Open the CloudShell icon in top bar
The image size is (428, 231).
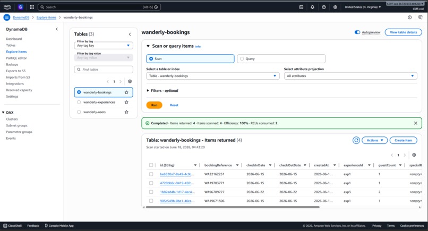(301, 7)
